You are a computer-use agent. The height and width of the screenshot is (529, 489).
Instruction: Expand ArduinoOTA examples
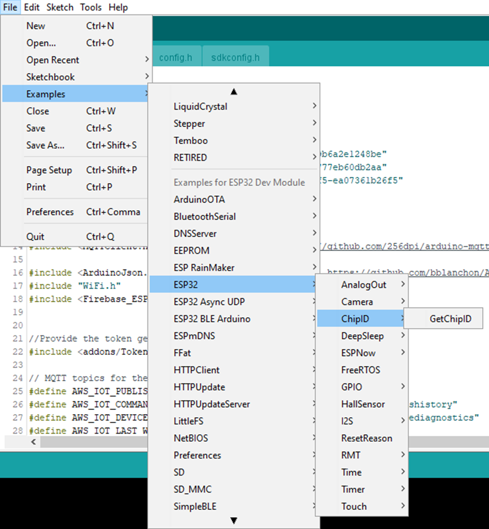pos(234,200)
